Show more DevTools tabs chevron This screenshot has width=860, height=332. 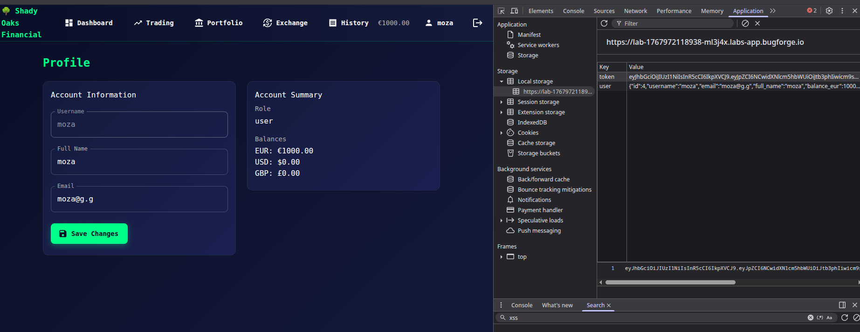773,11
